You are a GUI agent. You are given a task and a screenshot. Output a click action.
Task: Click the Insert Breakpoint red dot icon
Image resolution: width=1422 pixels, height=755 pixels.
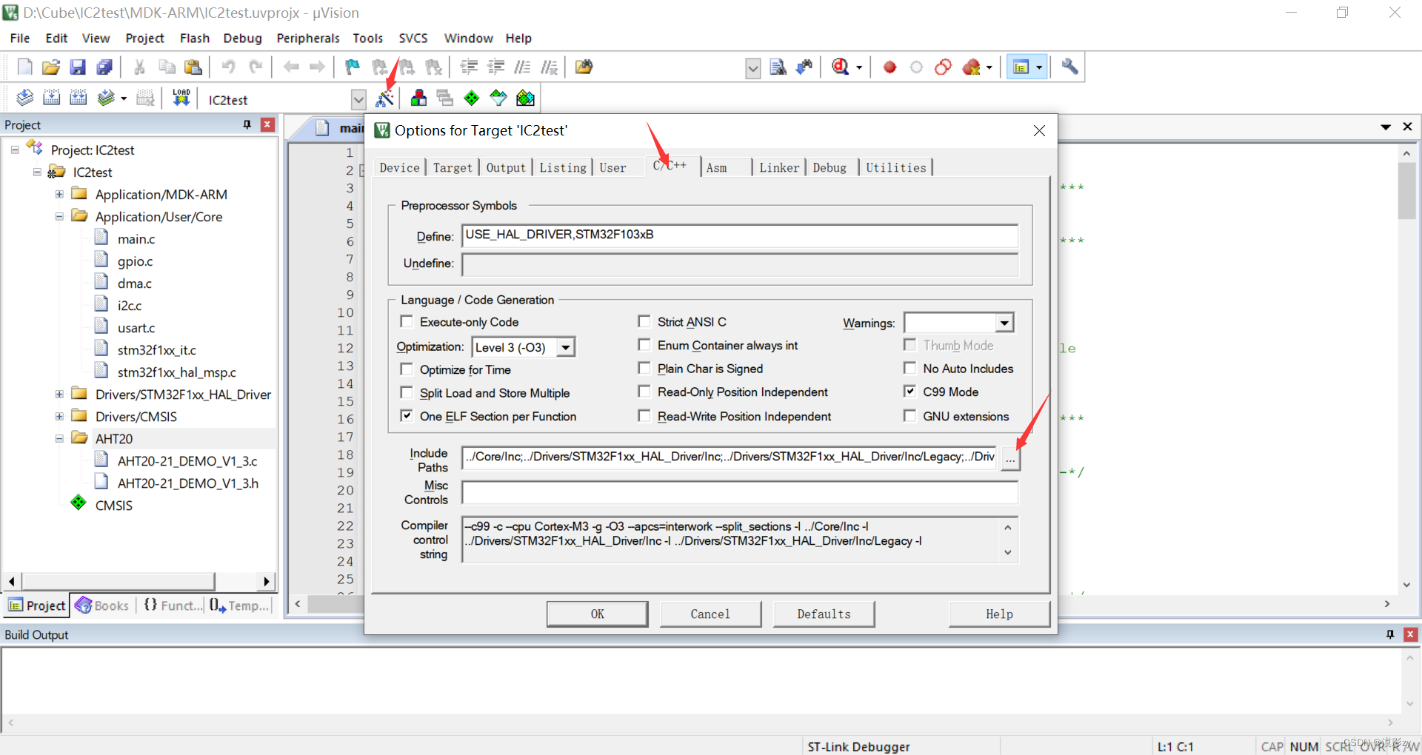point(889,67)
